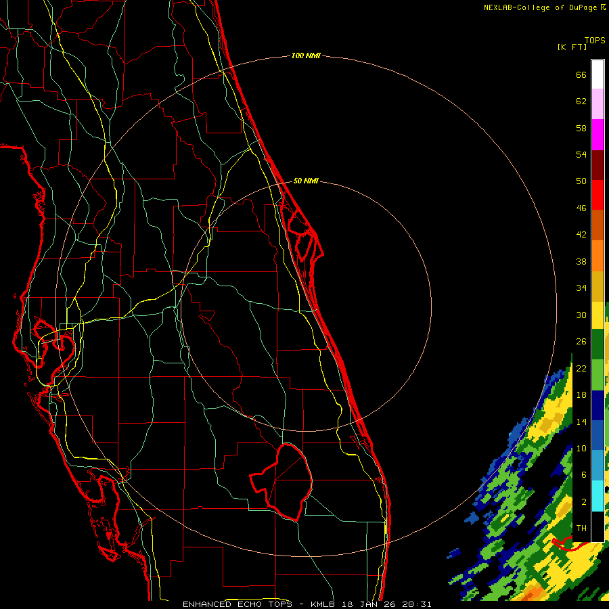Screen dimensions: 609x609
Task: Click the legend value '10'
Action: 581,448
